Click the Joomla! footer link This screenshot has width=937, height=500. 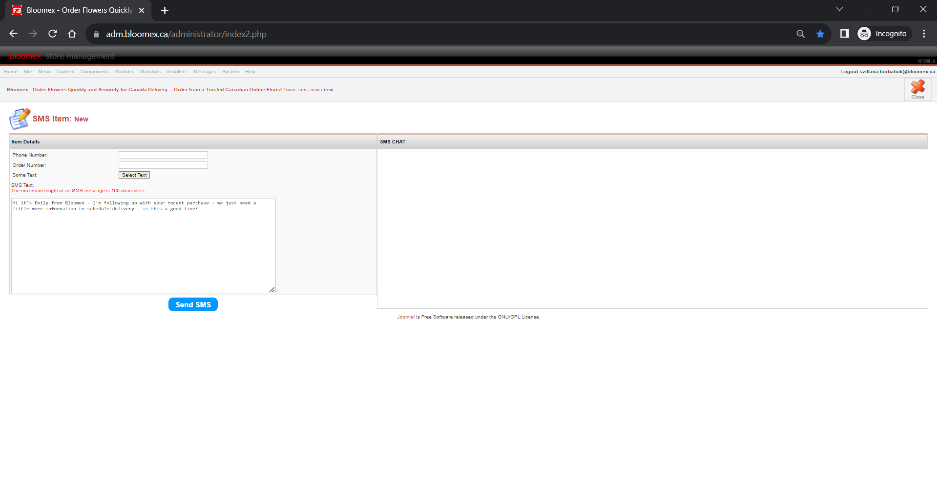(406, 317)
